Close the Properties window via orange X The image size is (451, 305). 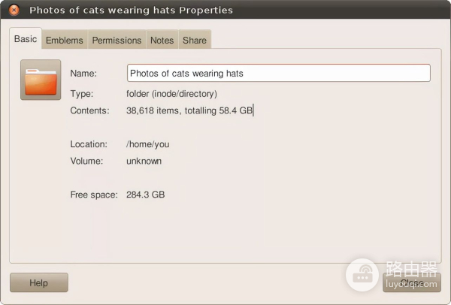(14, 11)
